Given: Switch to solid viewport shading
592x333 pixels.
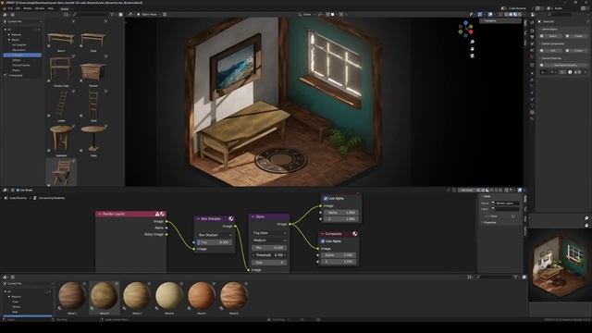Looking at the screenshot, I should (511, 15).
